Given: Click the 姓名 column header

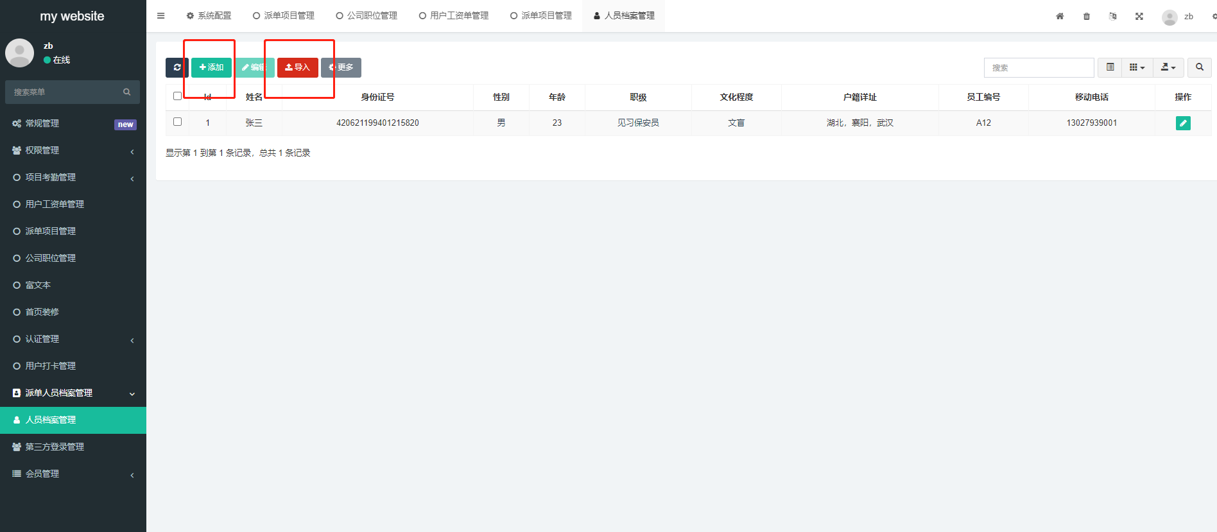Looking at the screenshot, I should pyautogui.click(x=254, y=97).
